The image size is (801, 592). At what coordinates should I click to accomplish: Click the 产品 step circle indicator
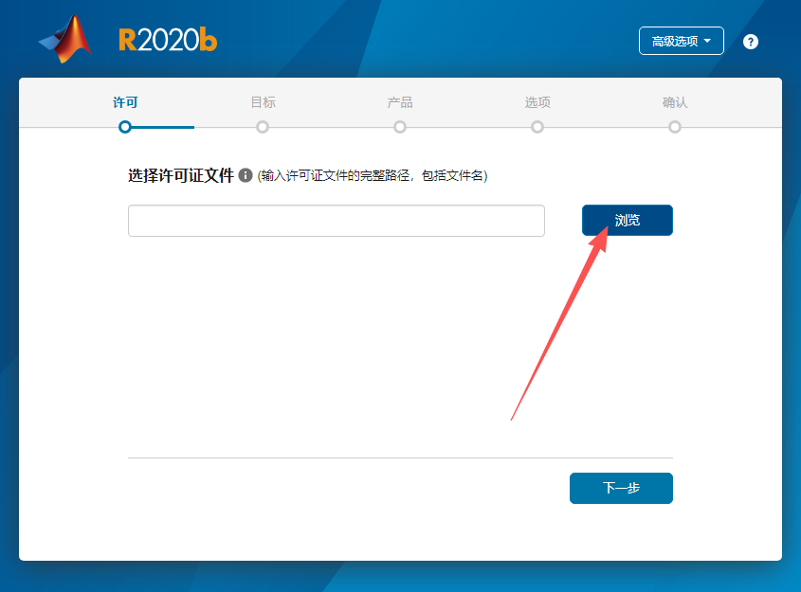pos(400,126)
